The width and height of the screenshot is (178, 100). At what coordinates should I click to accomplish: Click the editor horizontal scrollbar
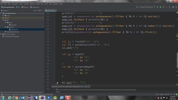[x=96, y=90]
